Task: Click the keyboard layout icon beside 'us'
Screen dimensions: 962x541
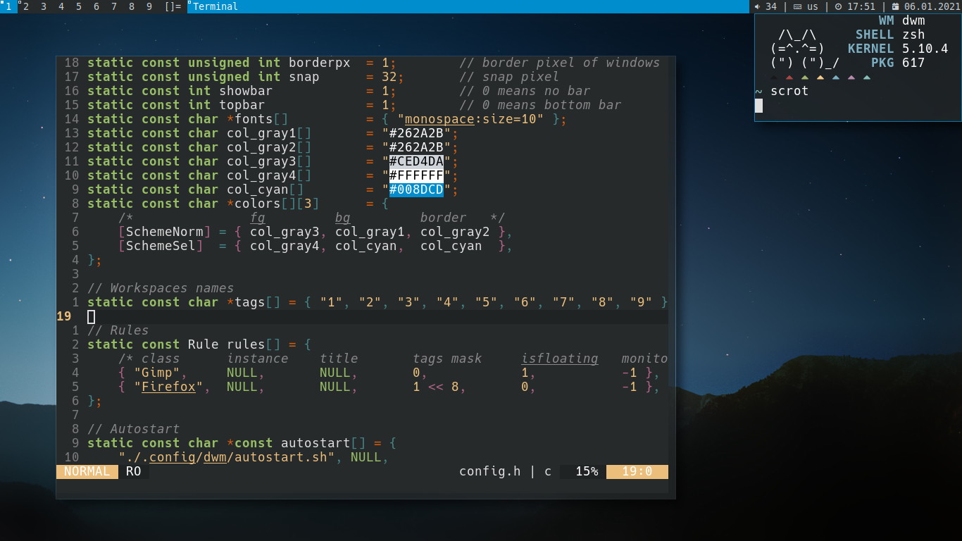Action: pos(797,6)
